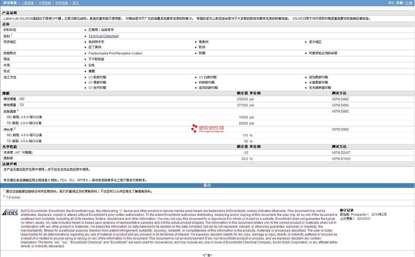Click the 55 % elongation value

coord(248,141)
